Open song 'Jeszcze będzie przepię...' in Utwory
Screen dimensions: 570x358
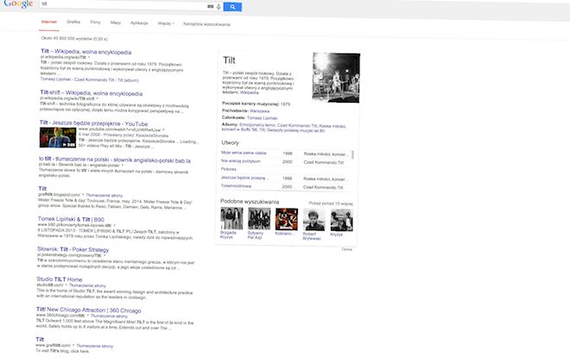tap(244, 178)
